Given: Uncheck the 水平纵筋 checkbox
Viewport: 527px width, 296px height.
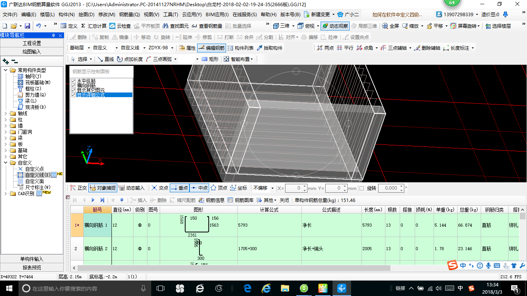Looking at the screenshot, I should pyautogui.click(x=74, y=81).
